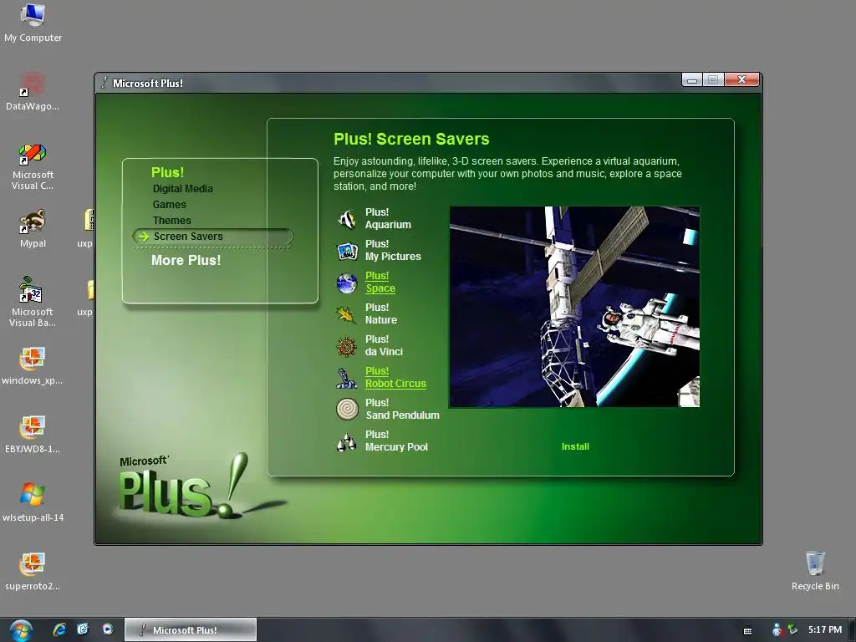The height and width of the screenshot is (642, 856).
Task: Click the network connection tray icon
Action: (x=792, y=630)
